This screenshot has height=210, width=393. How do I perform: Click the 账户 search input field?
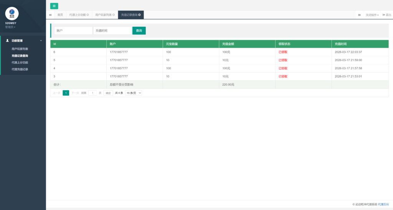tap(73, 31)
